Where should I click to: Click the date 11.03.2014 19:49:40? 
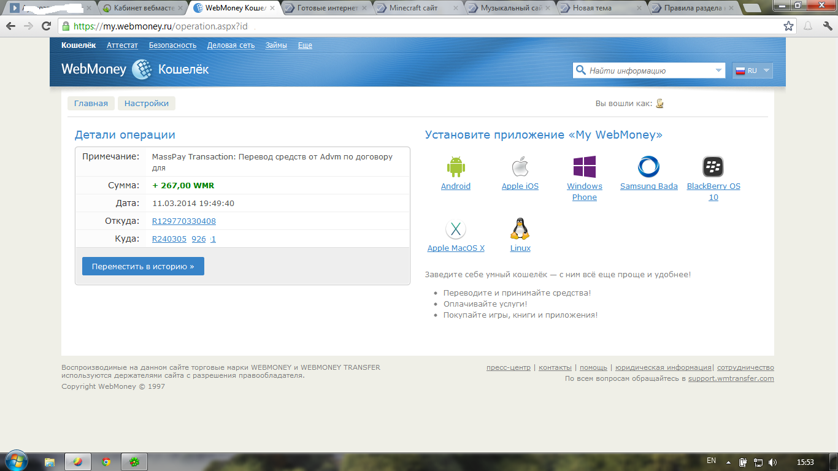point(193,203)
